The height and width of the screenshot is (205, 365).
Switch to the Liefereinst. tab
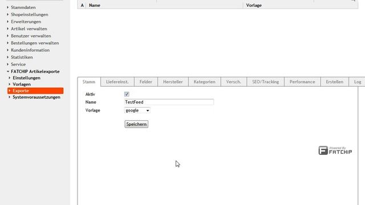(117, 82)
